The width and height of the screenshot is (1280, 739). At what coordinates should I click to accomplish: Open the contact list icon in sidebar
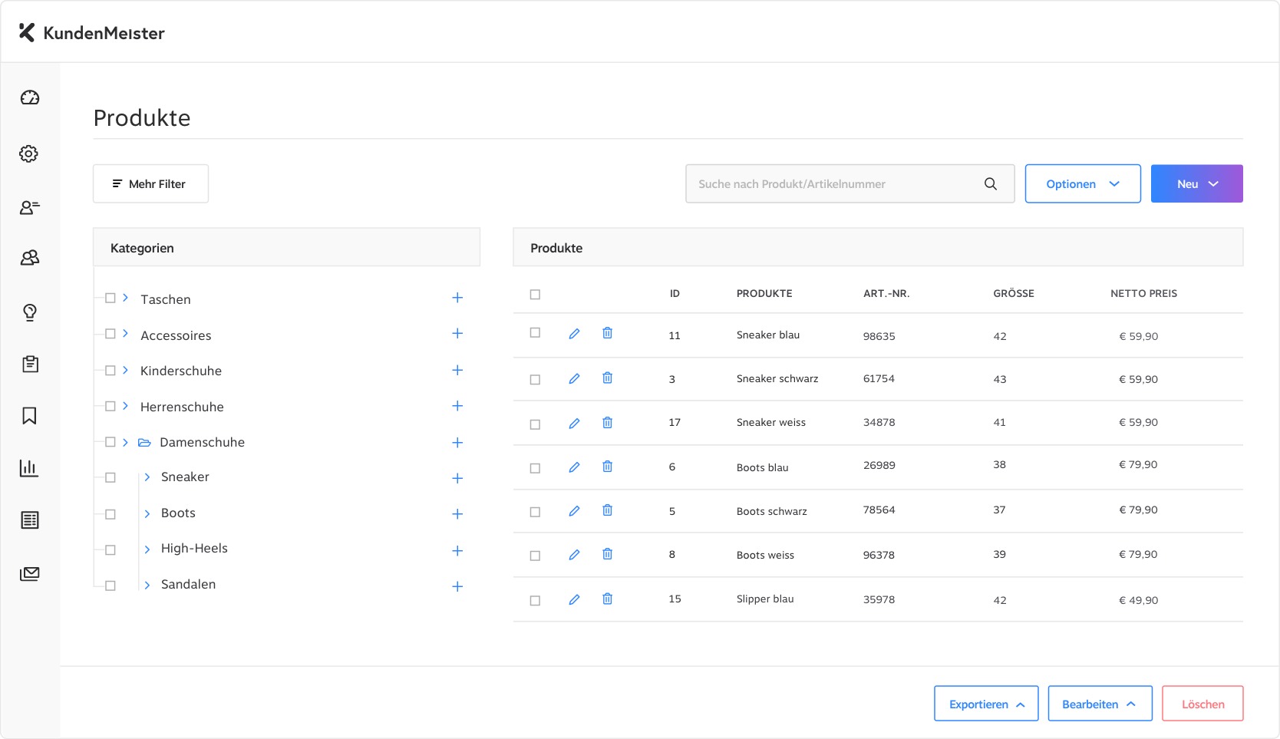[x=30, y=207]
